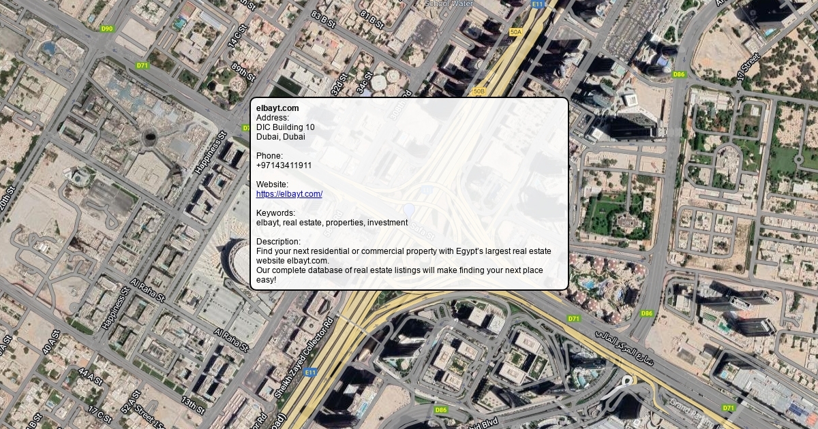Click the 83 B St street label
The image size is (818, 429).
323,18
